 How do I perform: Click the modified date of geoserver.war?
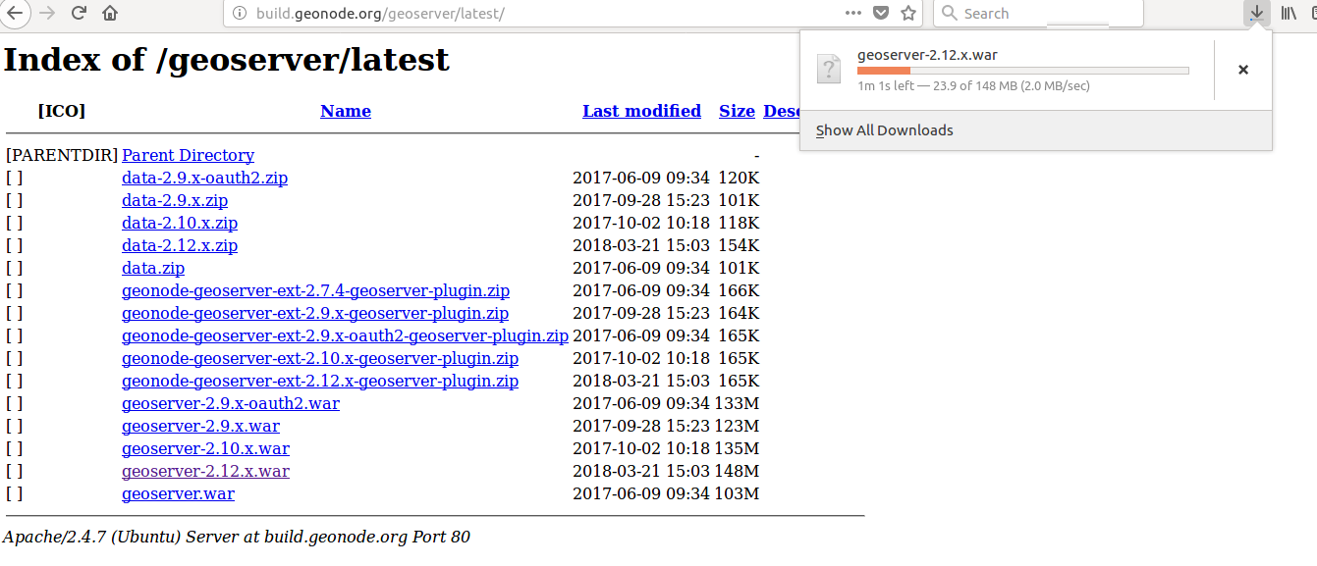pos(641,493)
